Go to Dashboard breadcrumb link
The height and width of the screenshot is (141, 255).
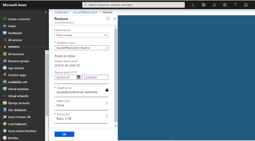pos(61,12)
